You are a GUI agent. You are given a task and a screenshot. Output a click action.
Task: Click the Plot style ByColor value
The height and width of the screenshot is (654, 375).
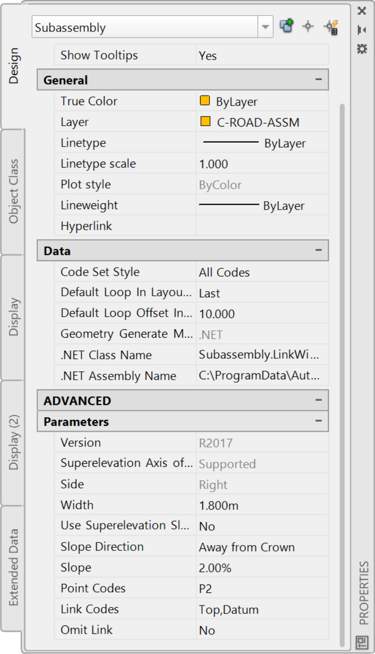point(262,185)
